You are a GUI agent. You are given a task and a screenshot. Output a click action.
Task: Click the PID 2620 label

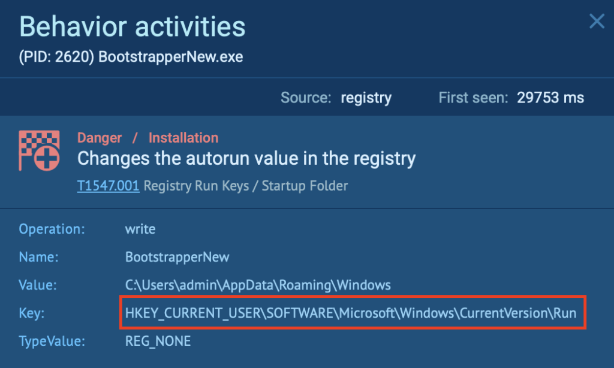click(54, 56)
